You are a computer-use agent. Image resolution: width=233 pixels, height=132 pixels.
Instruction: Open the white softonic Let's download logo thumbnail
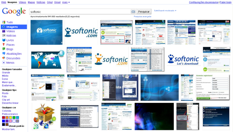point(184,60)
